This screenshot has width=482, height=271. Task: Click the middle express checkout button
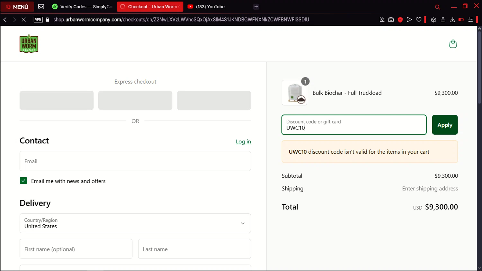tap(135, 100)
